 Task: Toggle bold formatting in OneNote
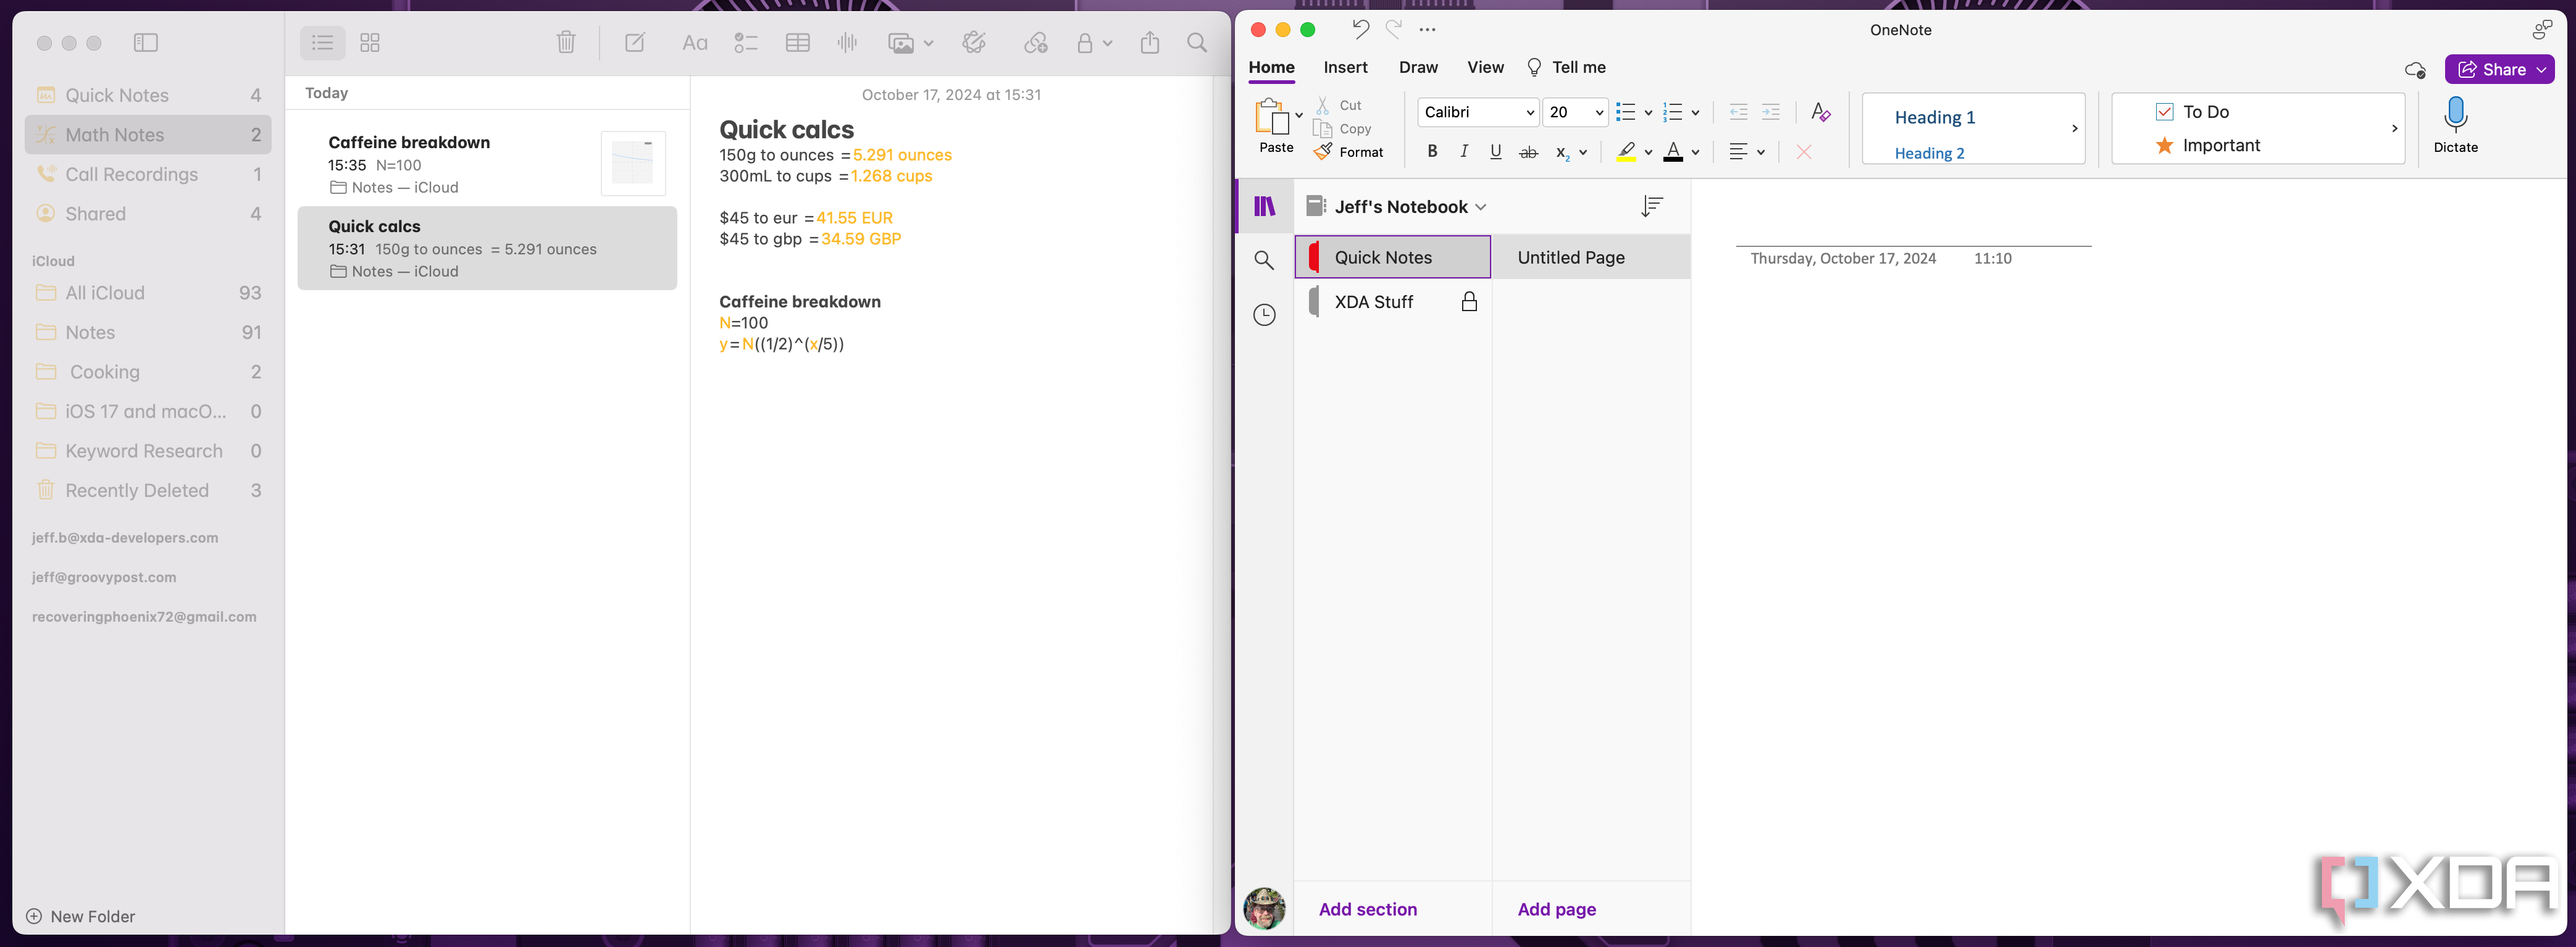1432,151
